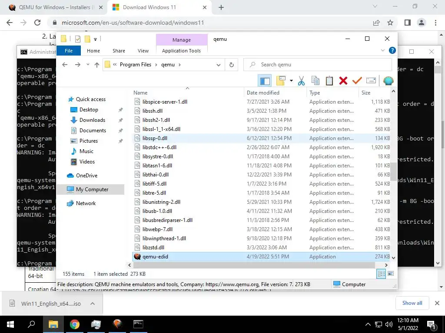Expand the chevron after Program Files breadcrumb
Screen dimensions: 445x333
coord(156,65)
